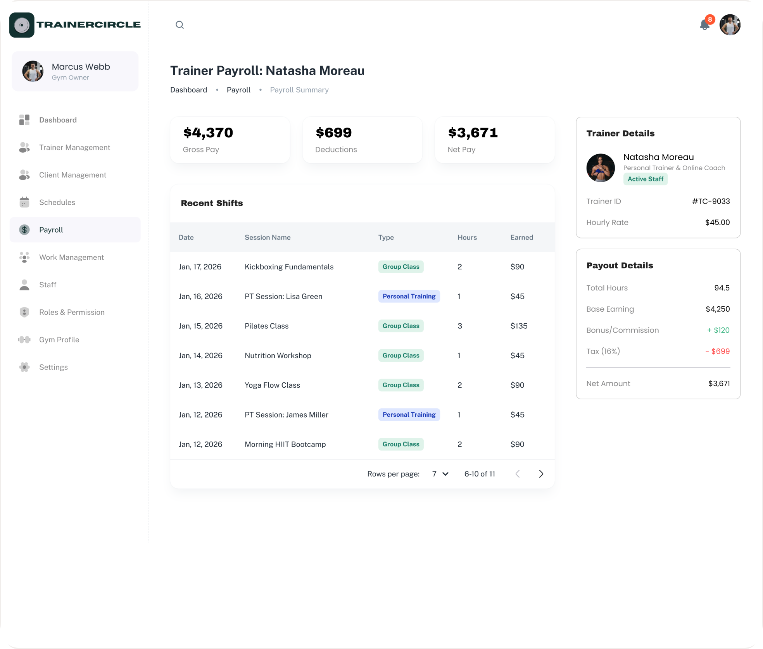Open the search magnifier icon
763x649 pixels.
[180, 25]
